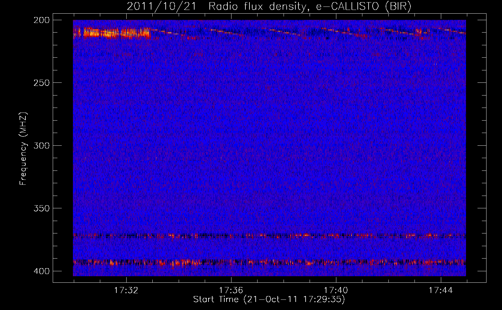Click the 17:44 time tick label
This screenshot has height=310, width=502.
[x=441, y=290]
